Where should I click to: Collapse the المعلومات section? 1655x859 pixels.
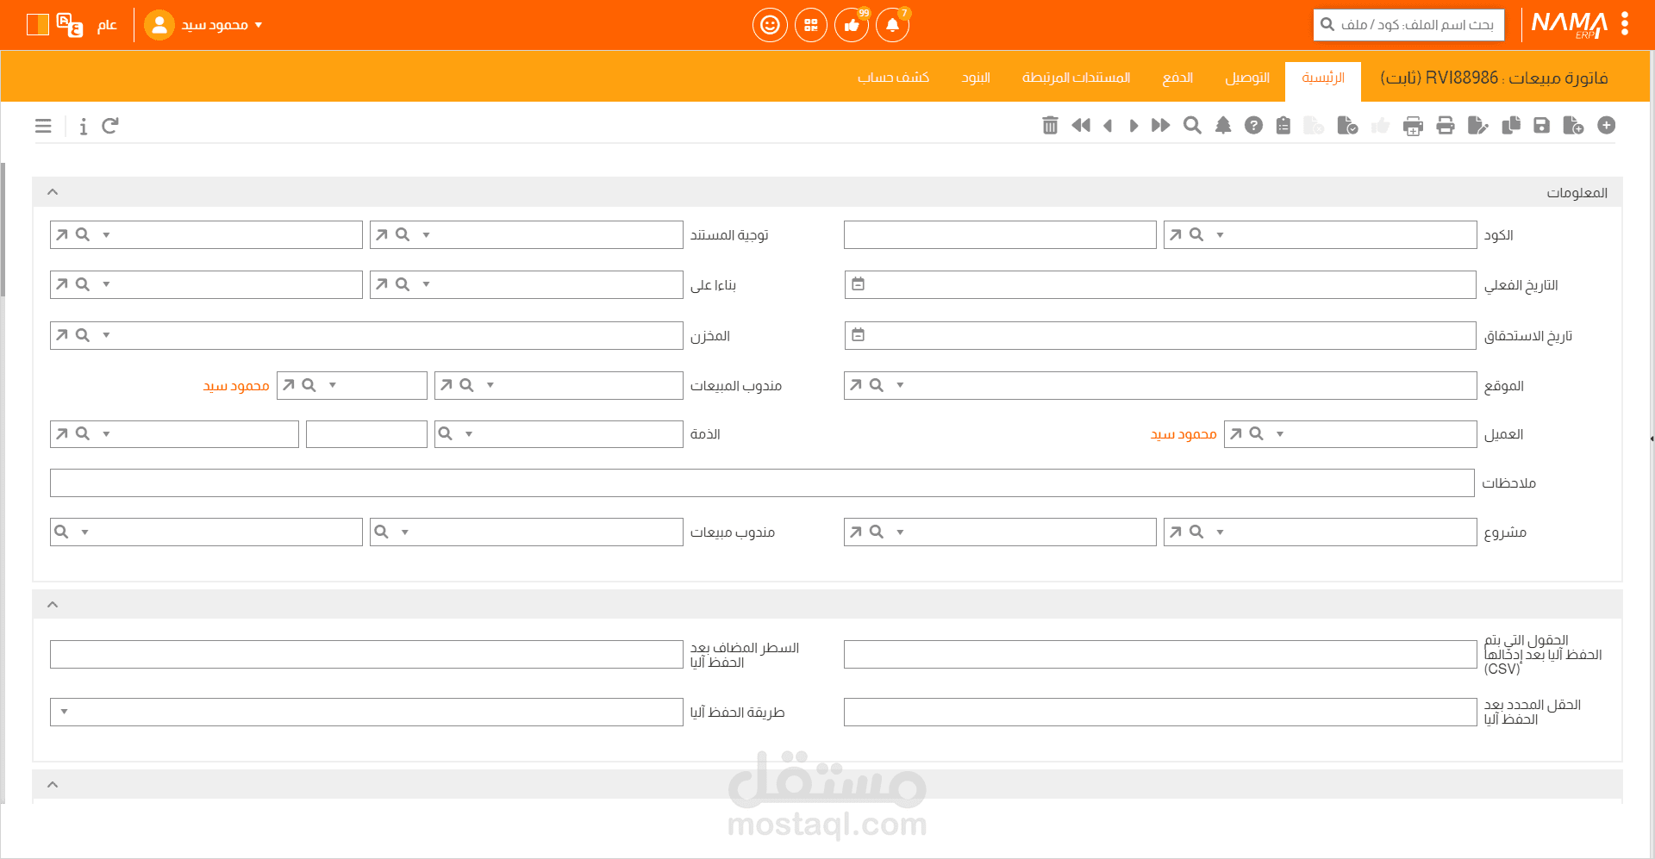point(53,192)
